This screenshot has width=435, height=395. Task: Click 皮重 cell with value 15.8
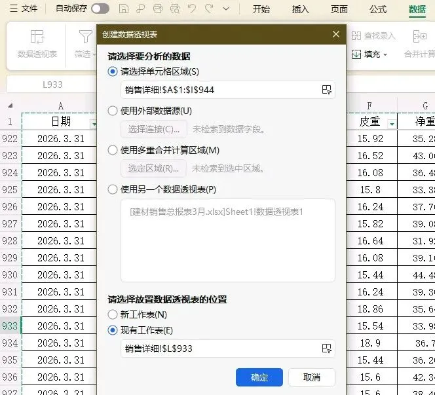pos(371,190)
